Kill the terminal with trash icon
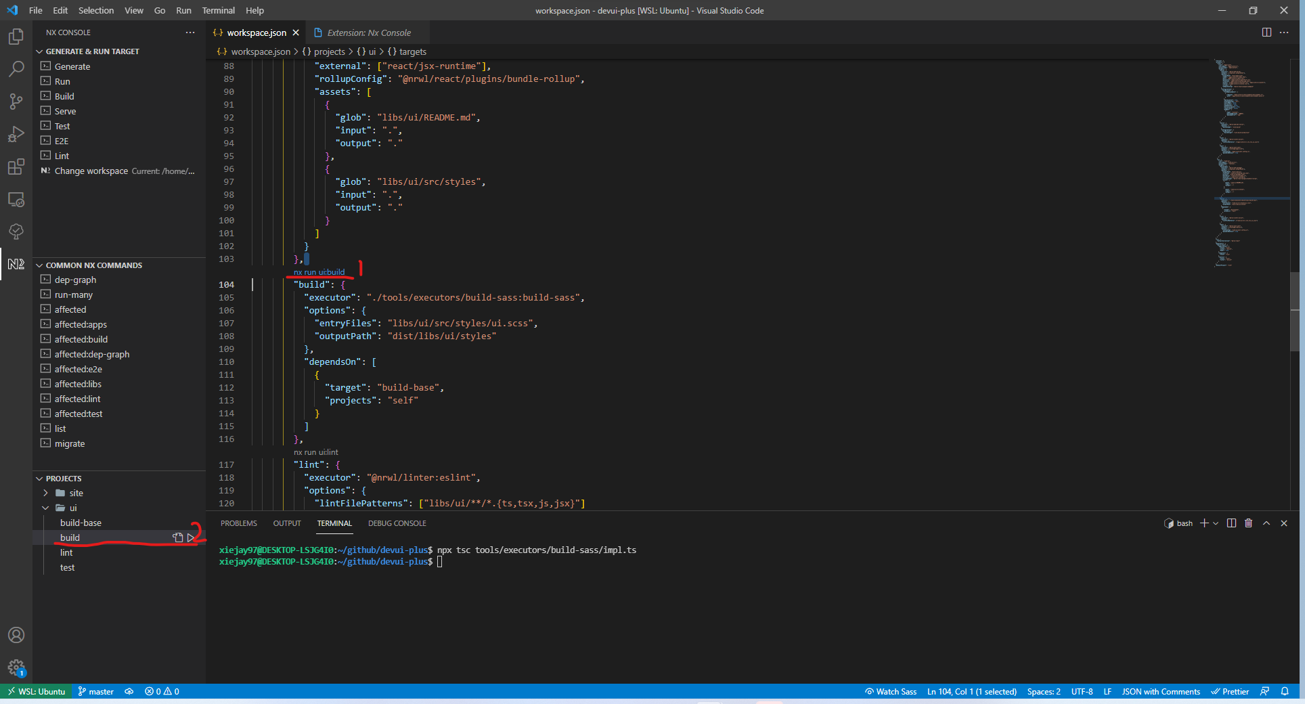Screen dimensions: 1305x704 coord(1249,523)
